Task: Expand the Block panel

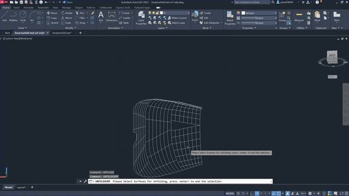Action: click(x=207, y=28)
